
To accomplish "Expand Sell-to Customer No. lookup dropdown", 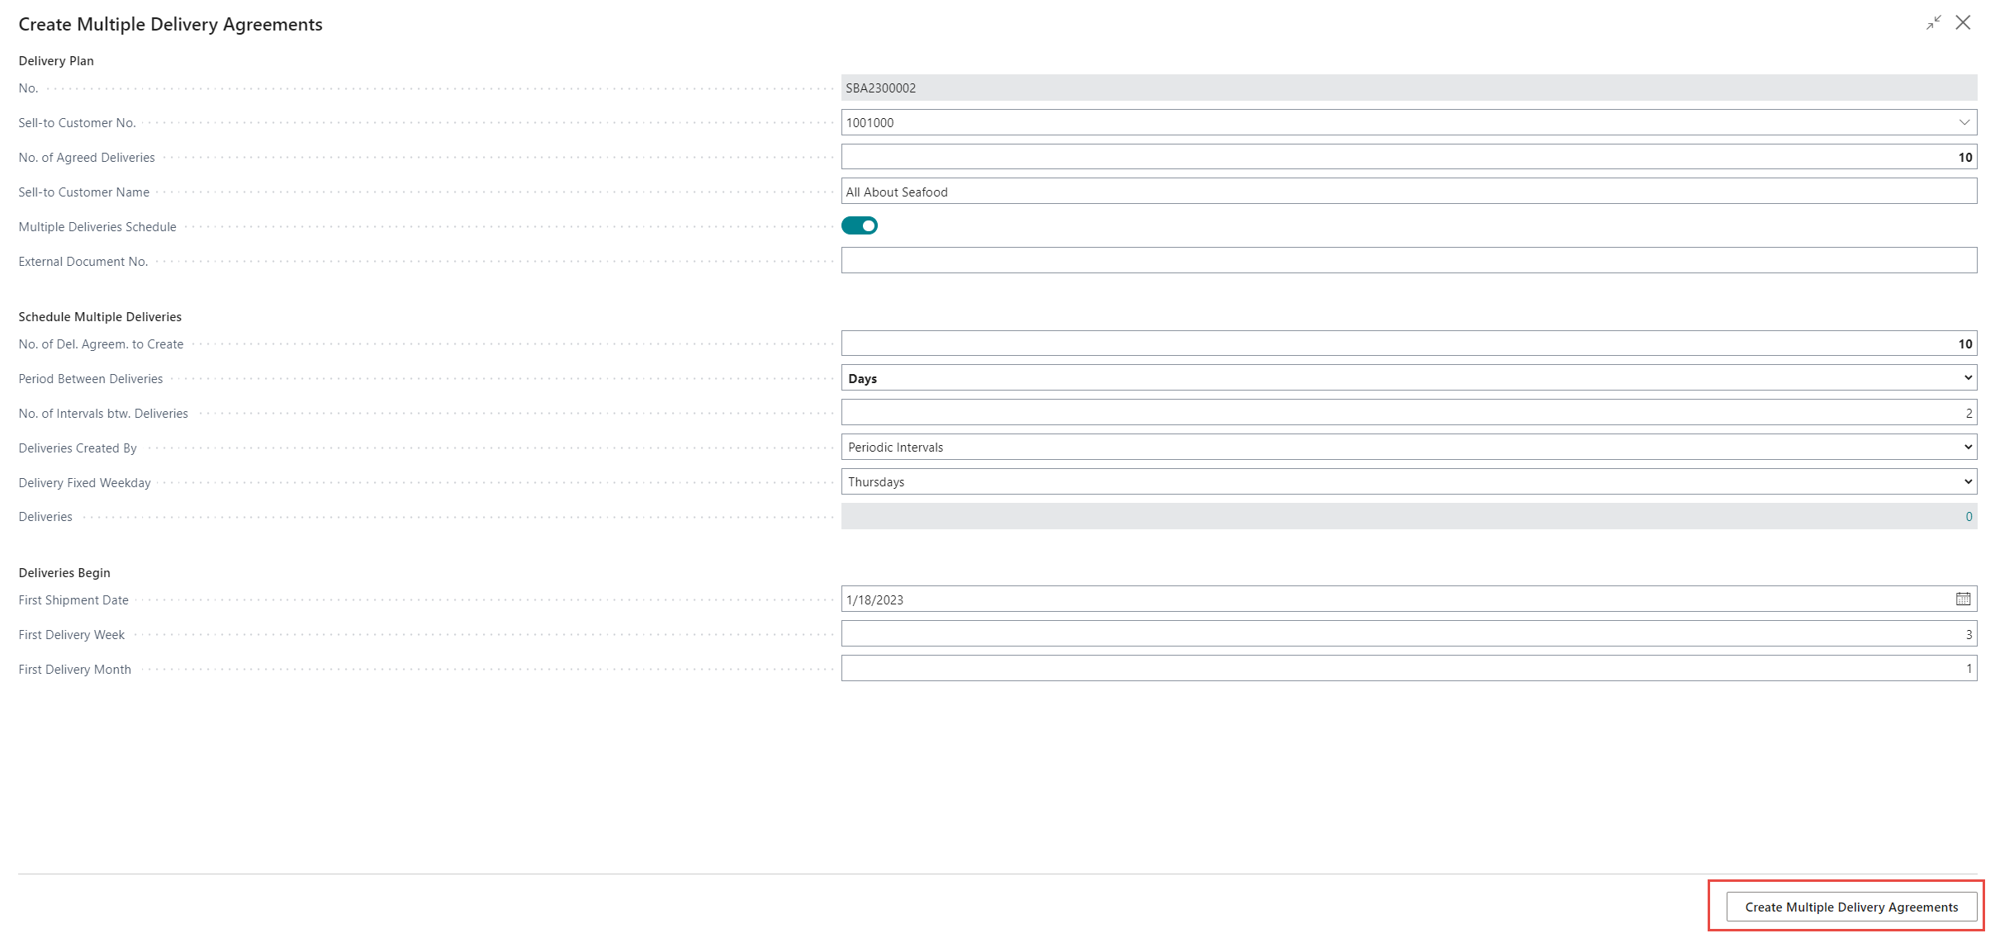I will [x=1964, y=123].
